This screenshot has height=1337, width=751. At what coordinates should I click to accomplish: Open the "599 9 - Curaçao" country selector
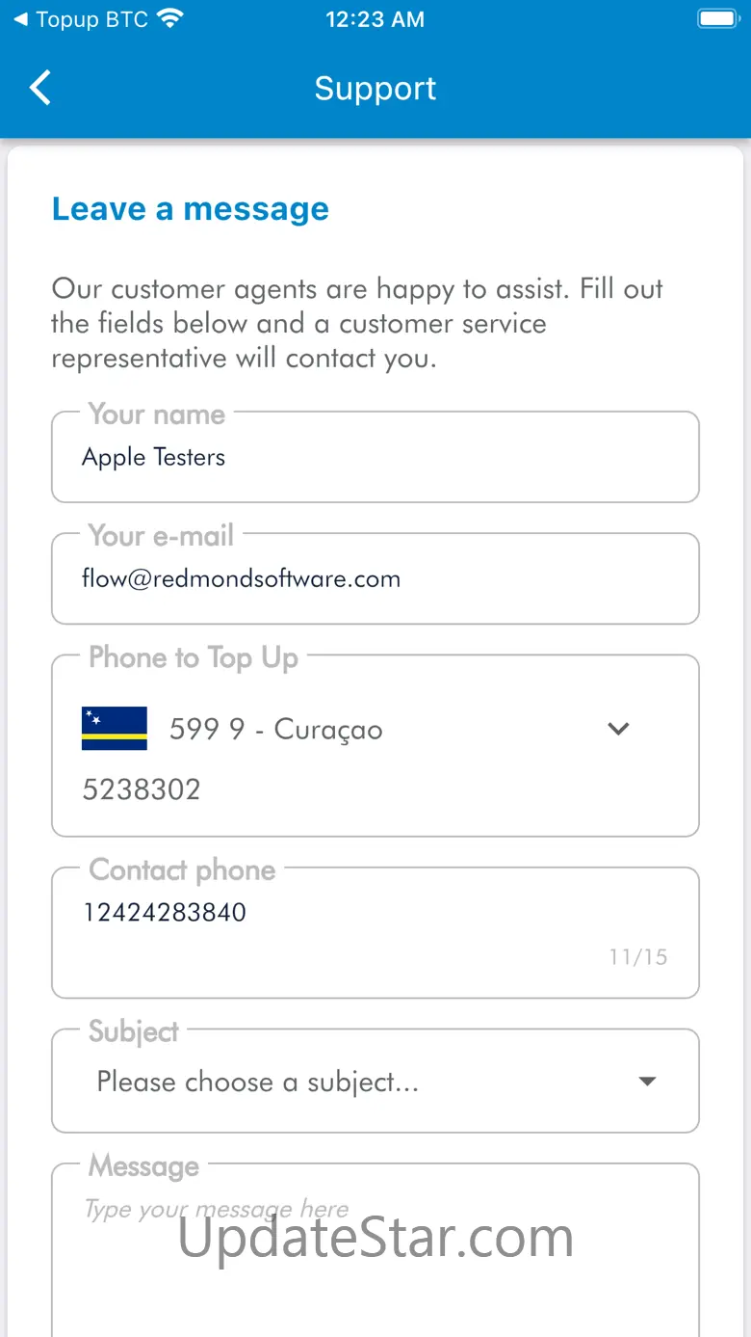pos(275,730)
